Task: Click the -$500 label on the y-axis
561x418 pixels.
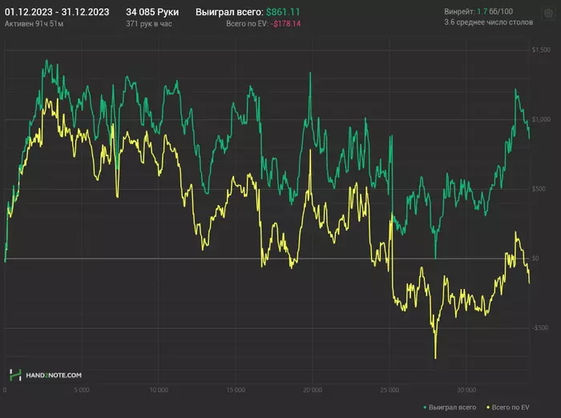Action: coord(540,328)
